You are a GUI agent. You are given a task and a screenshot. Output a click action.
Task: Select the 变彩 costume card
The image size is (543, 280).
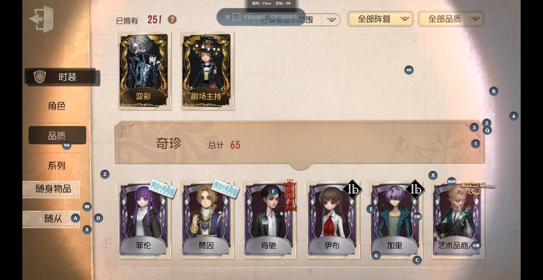145,71
